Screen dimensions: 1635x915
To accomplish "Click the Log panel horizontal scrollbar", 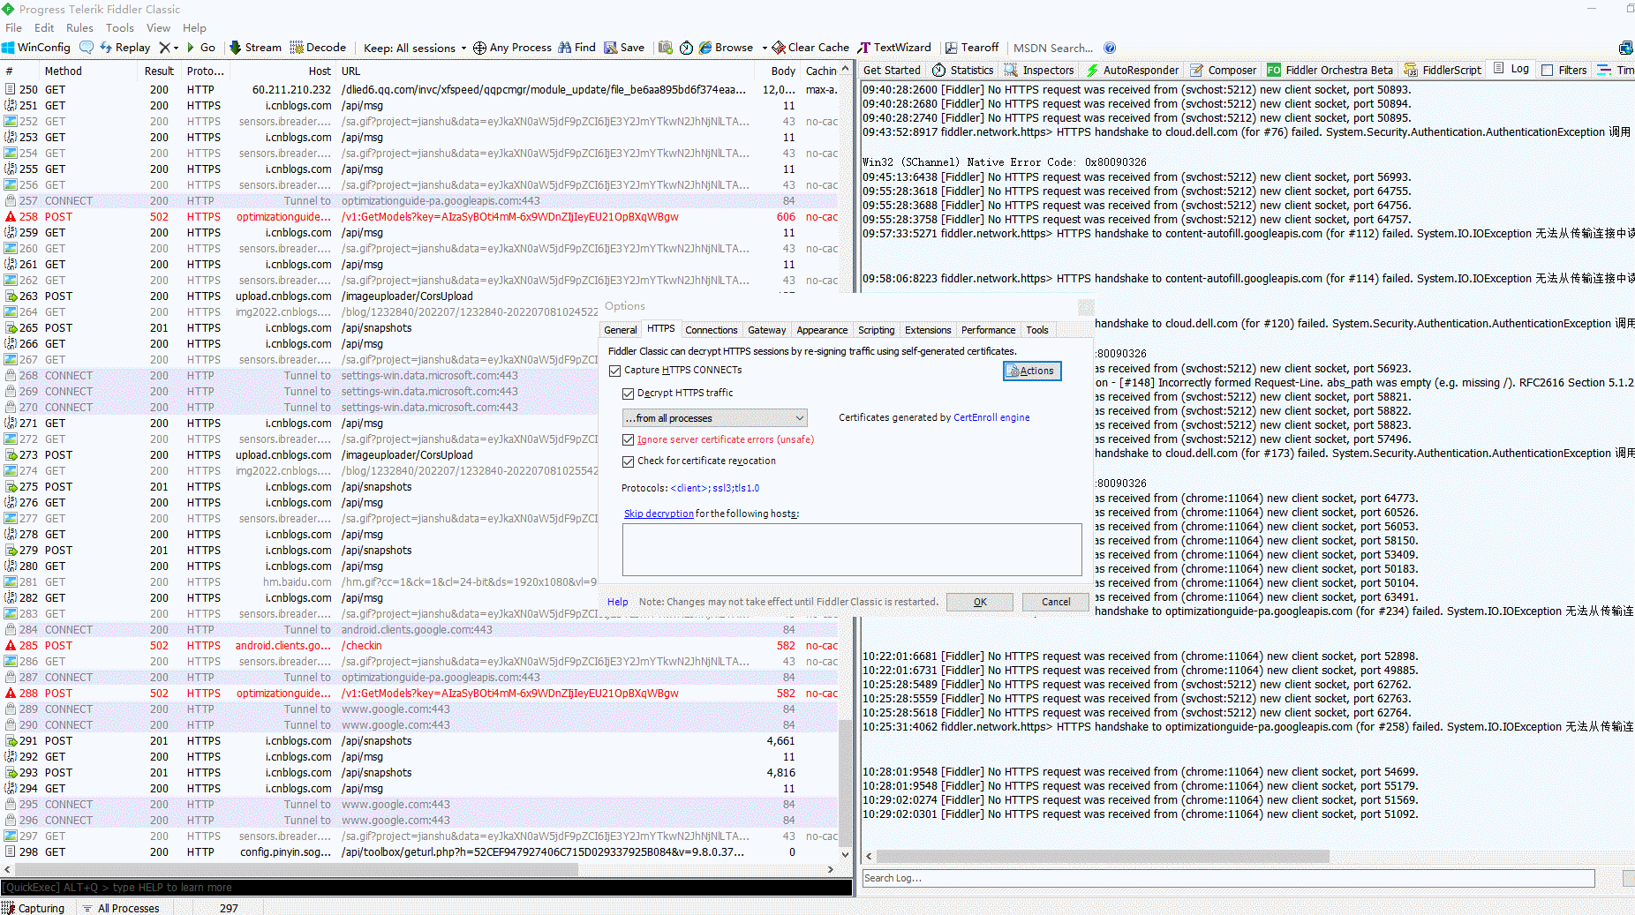I will [1103, 856].
